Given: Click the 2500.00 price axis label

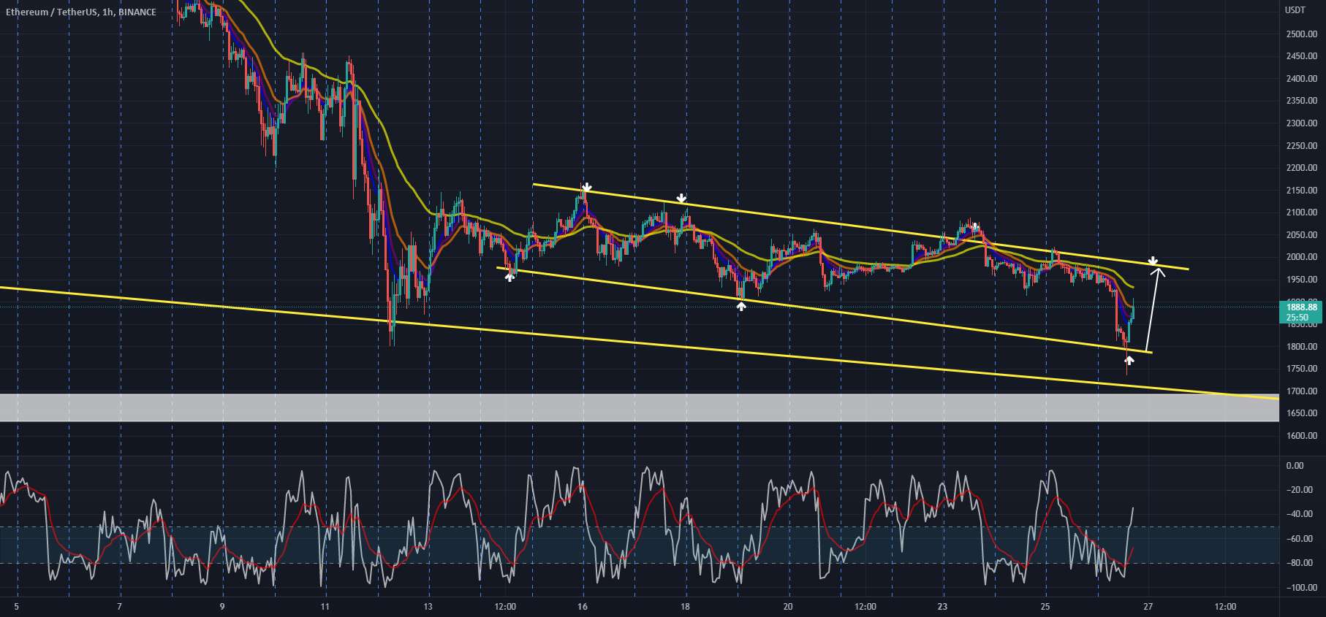Looking at the screenshot, I should [1301, 34].
